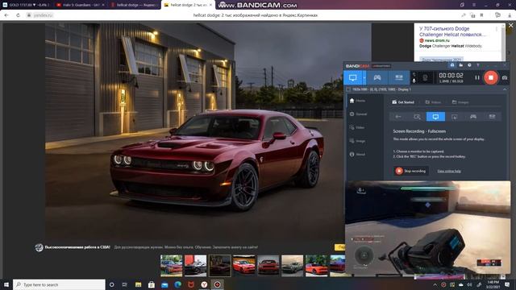The height and width of the screenshot is (290, 516).
Task: Switch to the GOLD browser tab
Action: (x=26, y=5)
